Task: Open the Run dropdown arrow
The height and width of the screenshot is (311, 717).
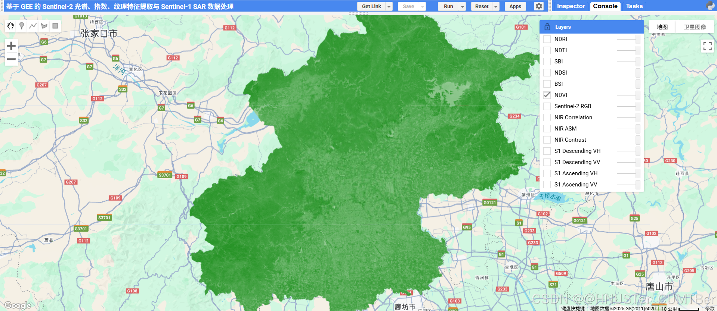Action: point(462,6)
